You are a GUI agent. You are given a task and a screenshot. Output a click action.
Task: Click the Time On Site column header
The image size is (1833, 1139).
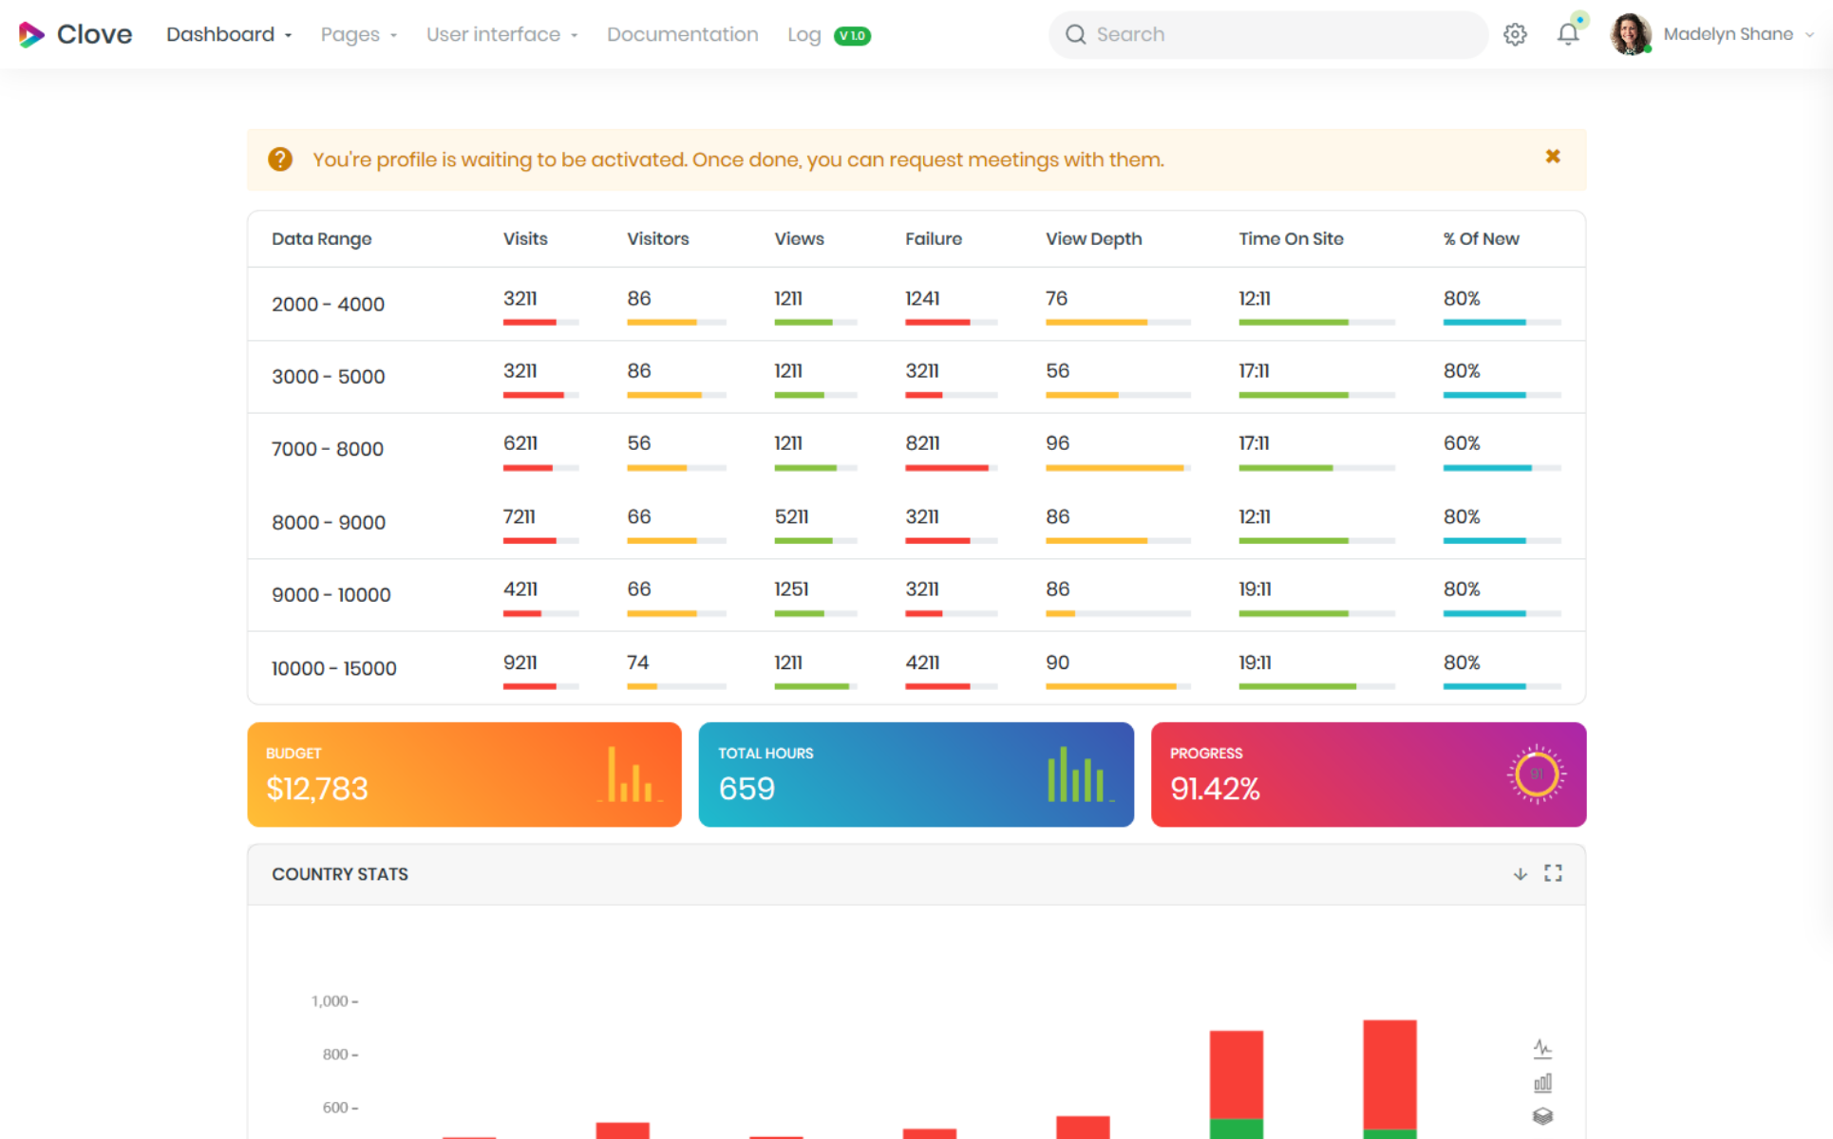[x=1291, y=239]
